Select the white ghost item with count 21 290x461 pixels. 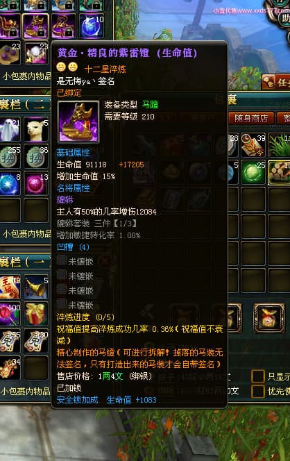[x=10, y=129]
